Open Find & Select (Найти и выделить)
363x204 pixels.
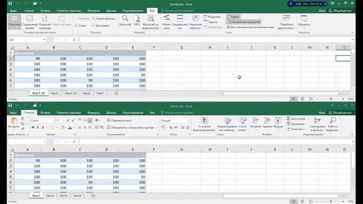click(x=333, y=125)
